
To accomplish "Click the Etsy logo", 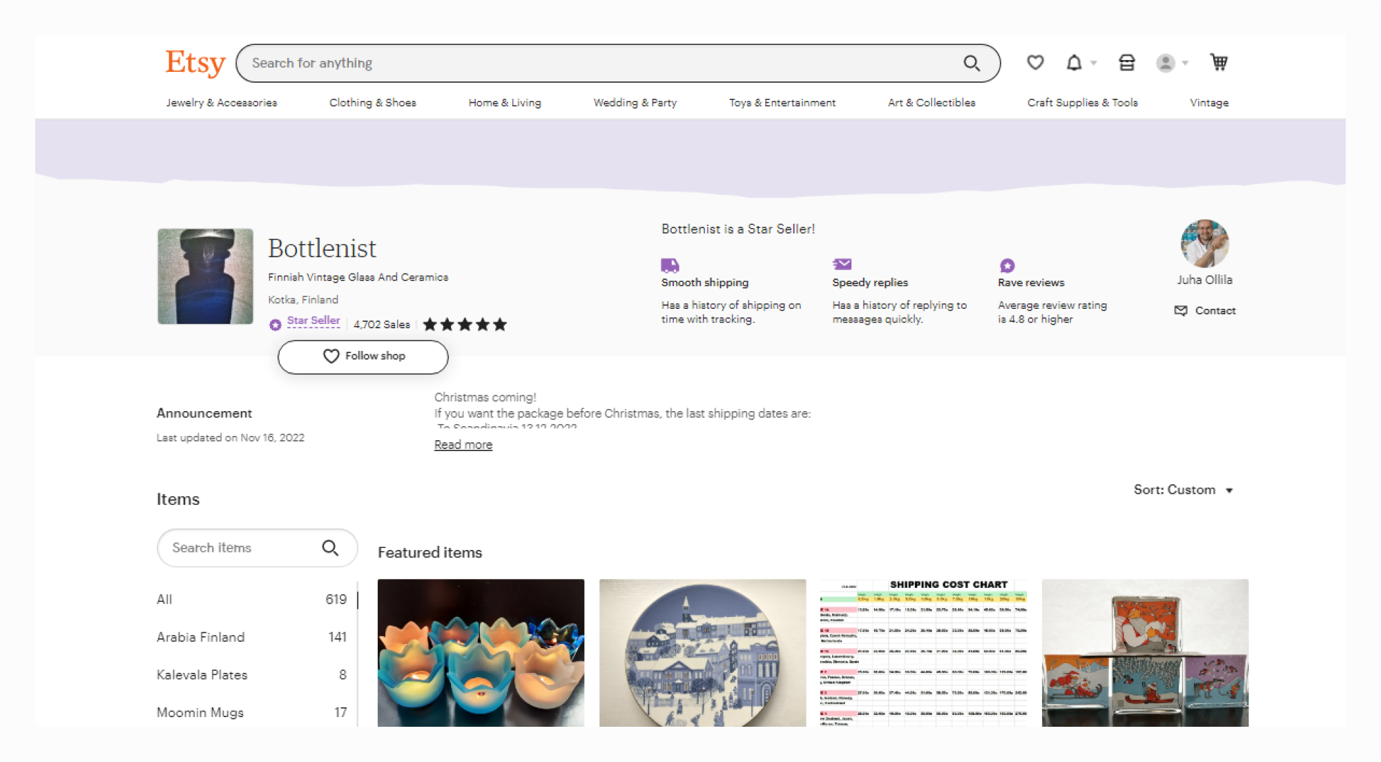I will tap(195, 63).
